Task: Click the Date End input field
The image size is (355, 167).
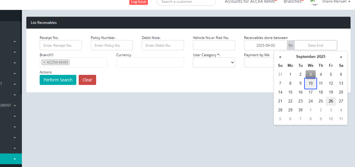Action: pos(315,45)
